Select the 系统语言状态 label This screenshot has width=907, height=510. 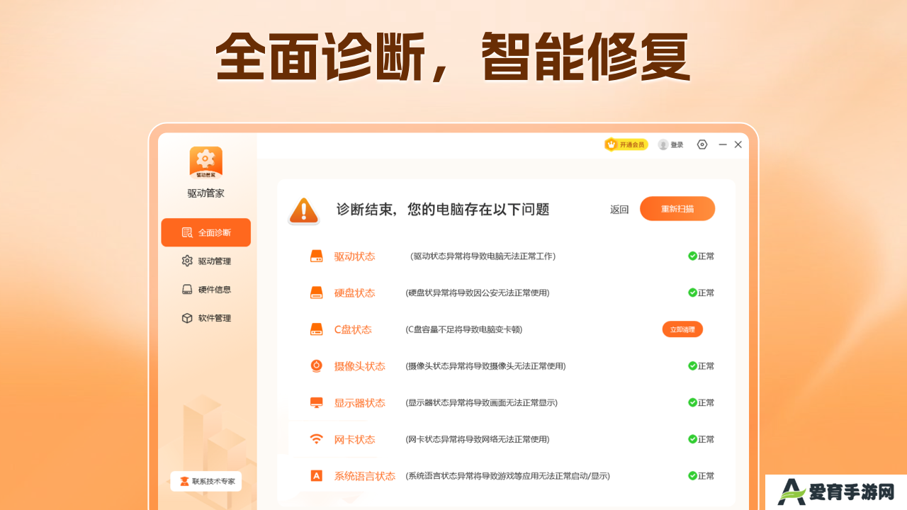tap(365, 476)
